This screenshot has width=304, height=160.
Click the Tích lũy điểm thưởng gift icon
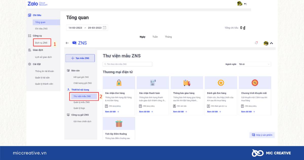click(119, 124)
